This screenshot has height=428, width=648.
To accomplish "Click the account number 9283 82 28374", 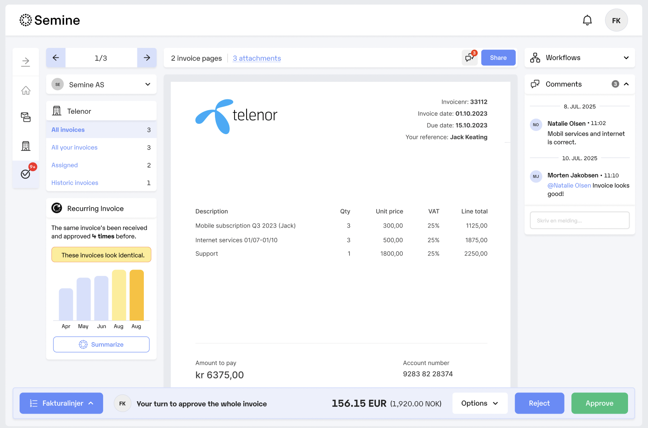I will [428, 374].
